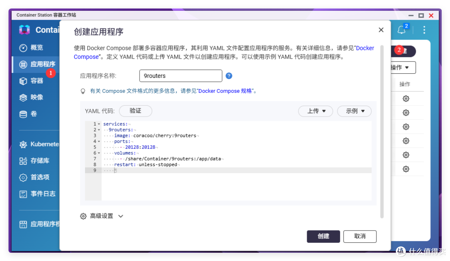Click the fifth row settings gear

(x=406, y=155)
